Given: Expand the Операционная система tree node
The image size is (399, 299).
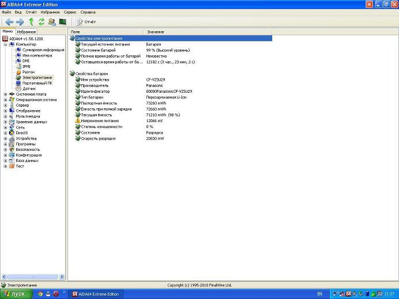Looking at the screenshot, I should [6, 100].
